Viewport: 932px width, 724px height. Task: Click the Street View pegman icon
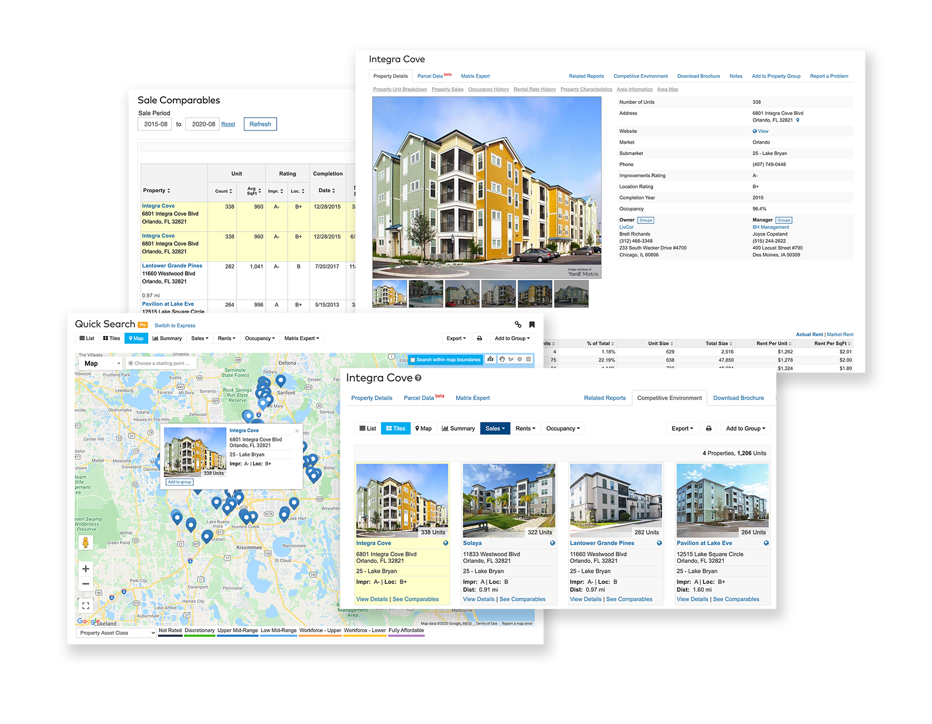[86, 542]
